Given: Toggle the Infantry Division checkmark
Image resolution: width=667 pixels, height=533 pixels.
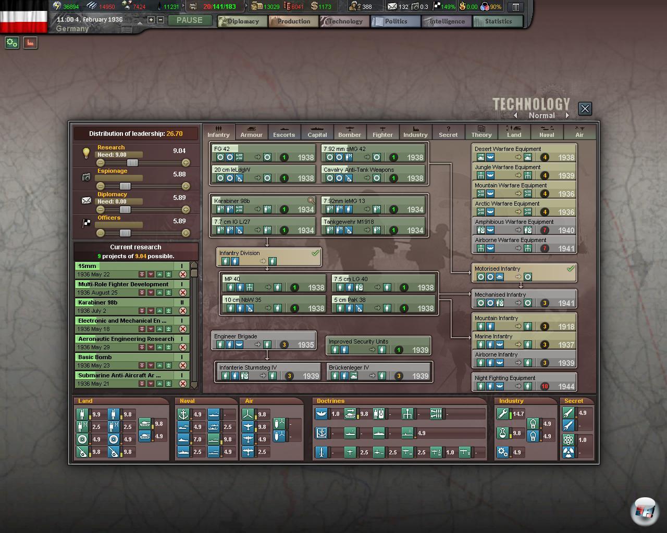Looking at the screenshot, I should (x=315, y=253).
